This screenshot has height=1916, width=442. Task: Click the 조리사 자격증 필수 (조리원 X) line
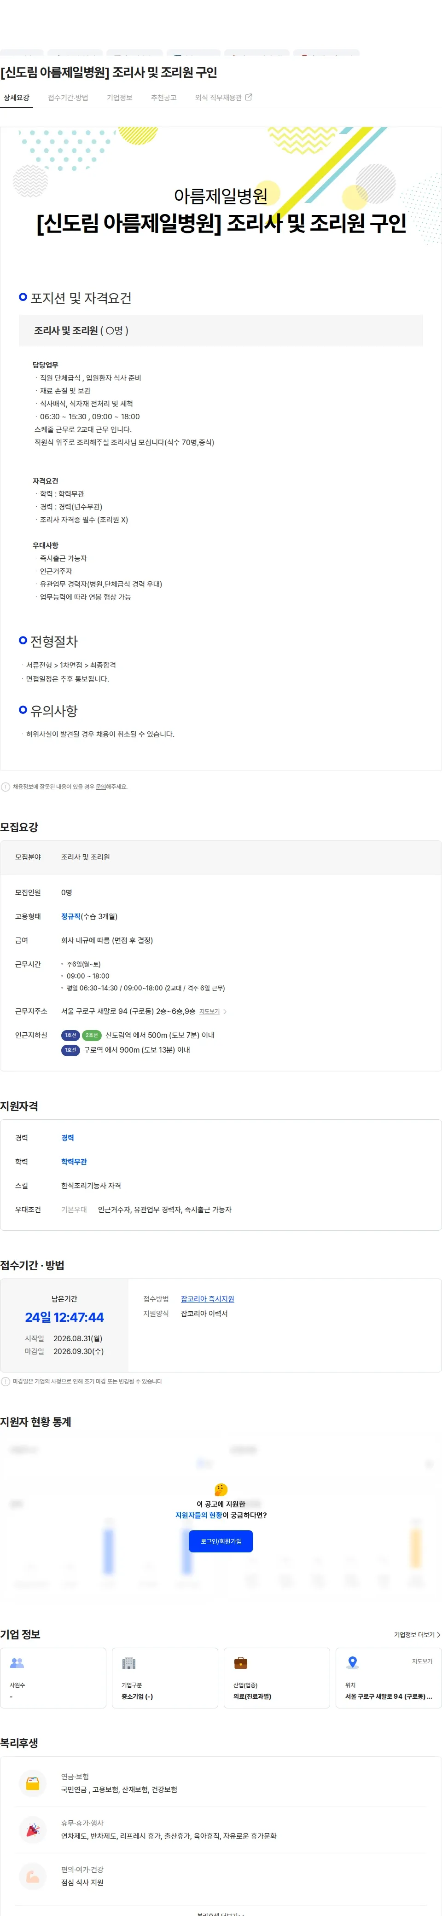(84, 520)
